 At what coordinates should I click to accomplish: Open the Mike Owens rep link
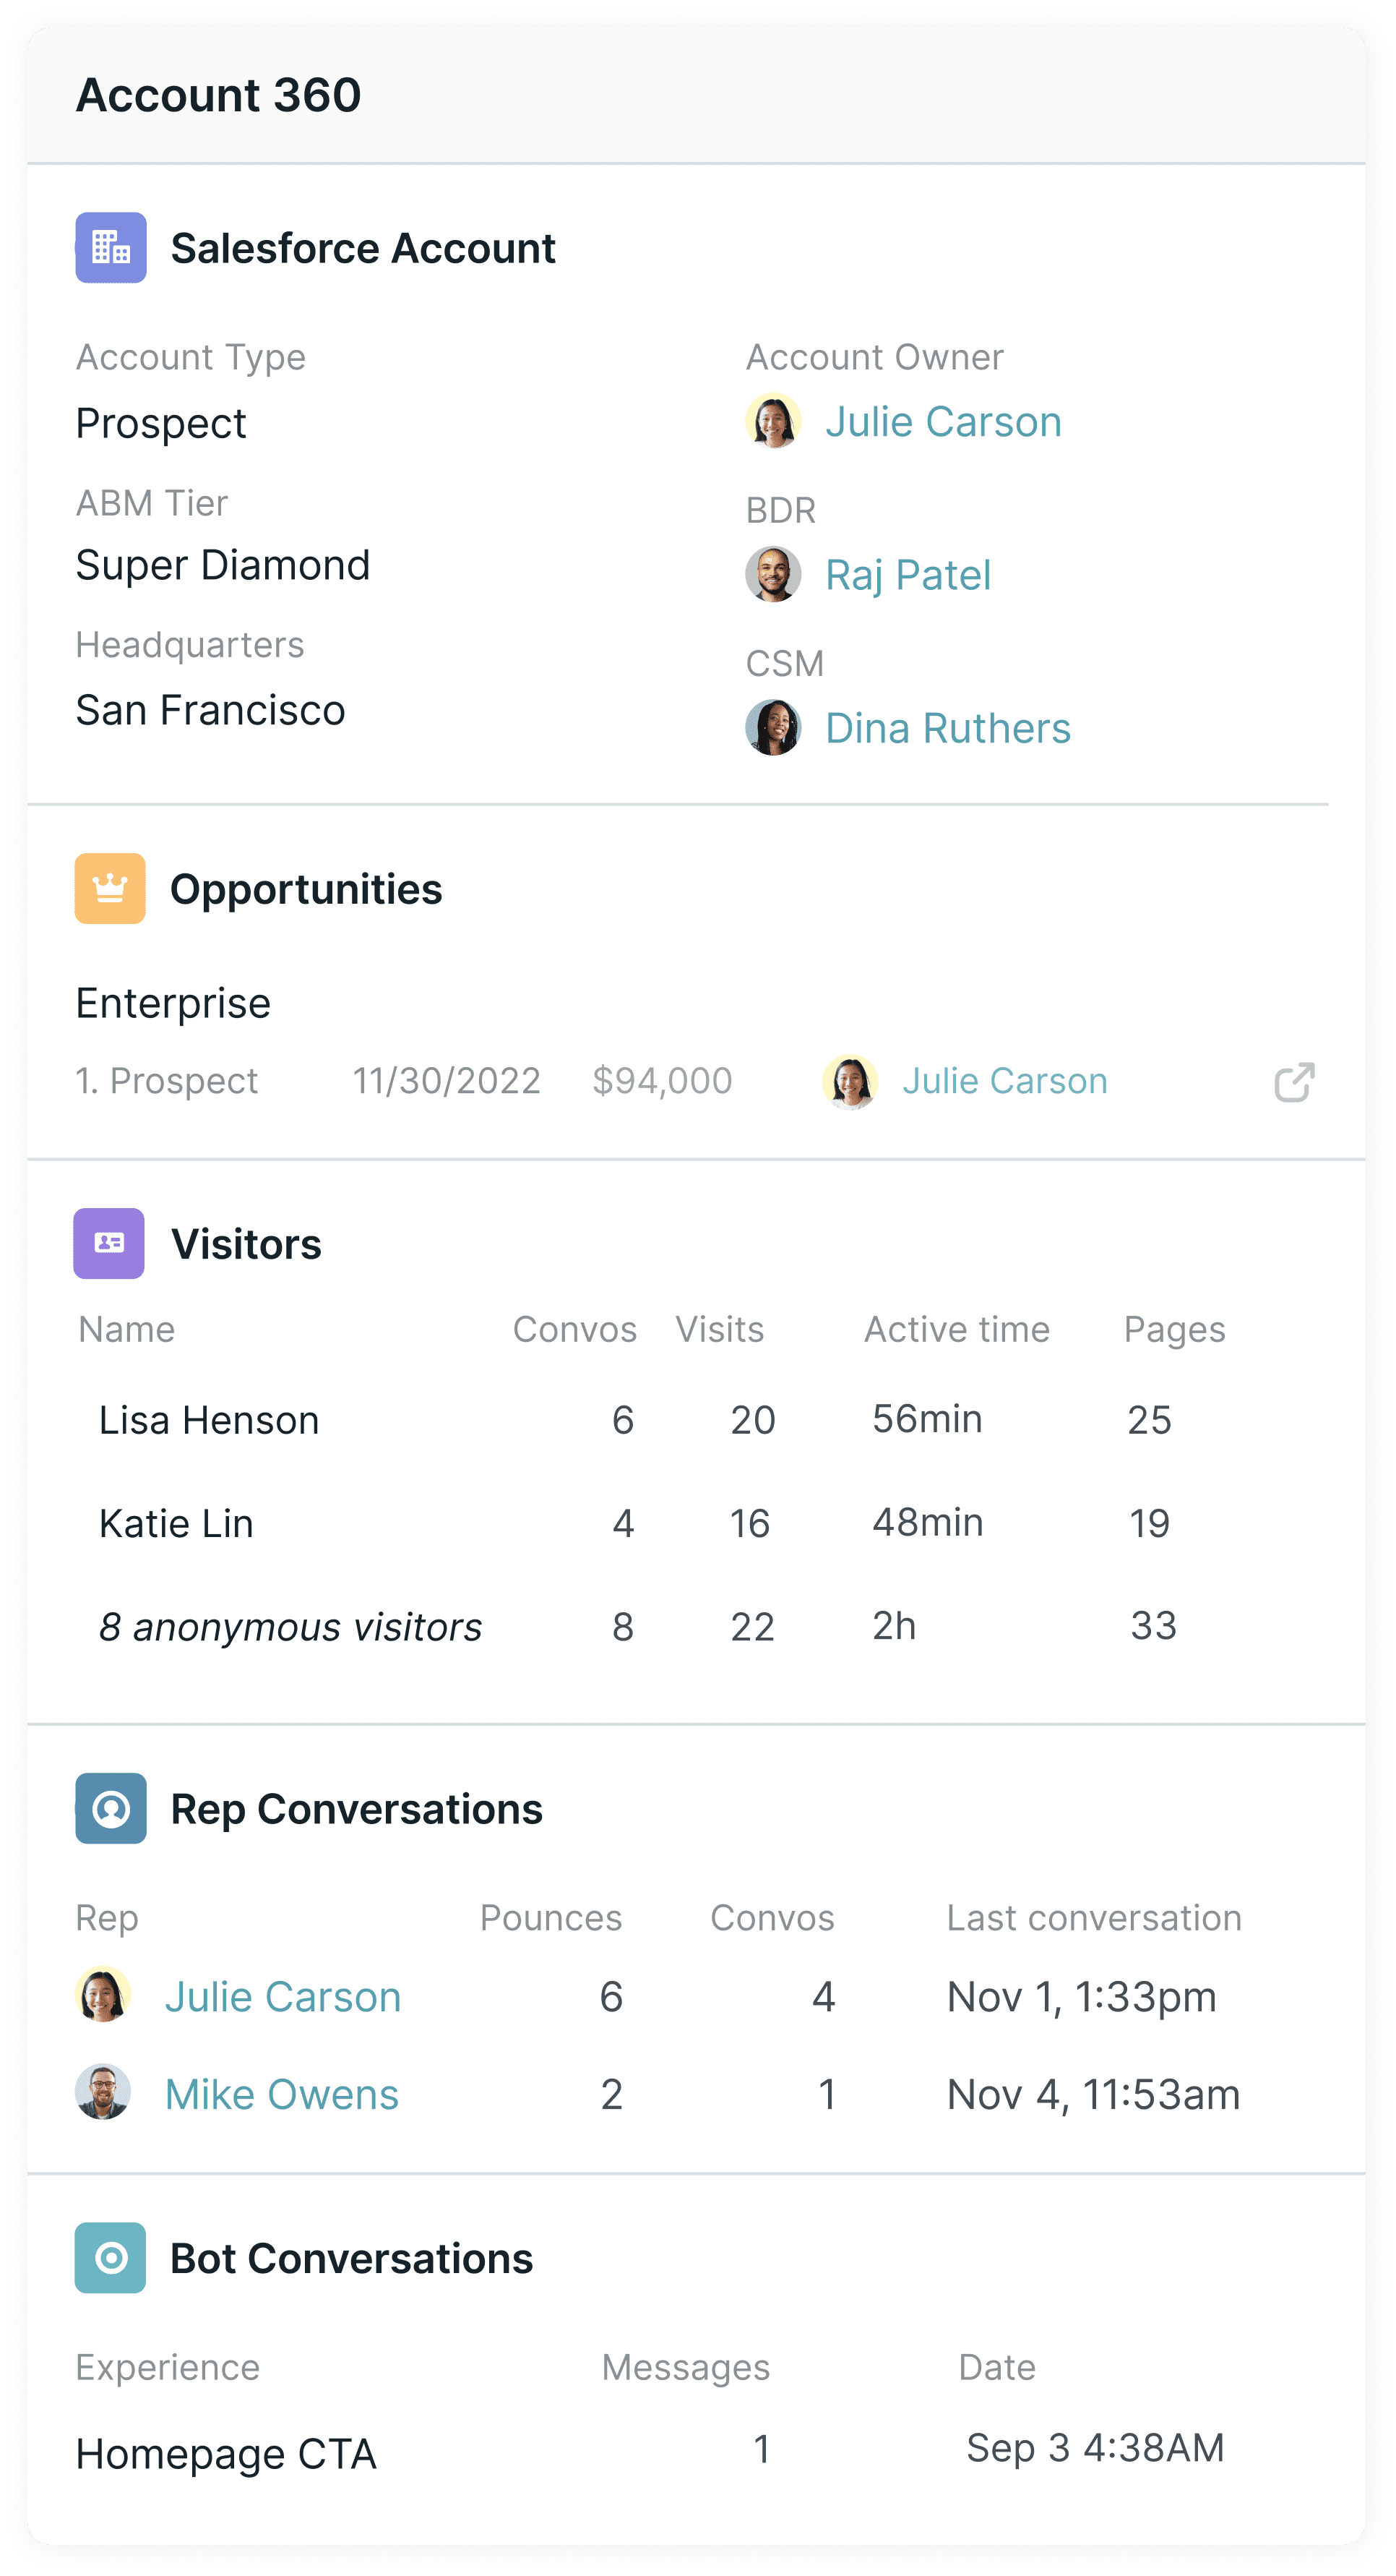coord(282,2094)
